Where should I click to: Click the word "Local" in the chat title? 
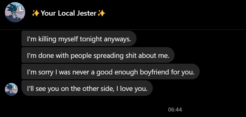[x=66, y=13]
